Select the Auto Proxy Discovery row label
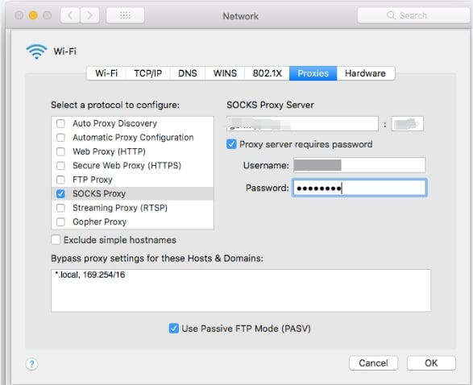The height and width of the screenshot is (385, 473). (114, 123)
